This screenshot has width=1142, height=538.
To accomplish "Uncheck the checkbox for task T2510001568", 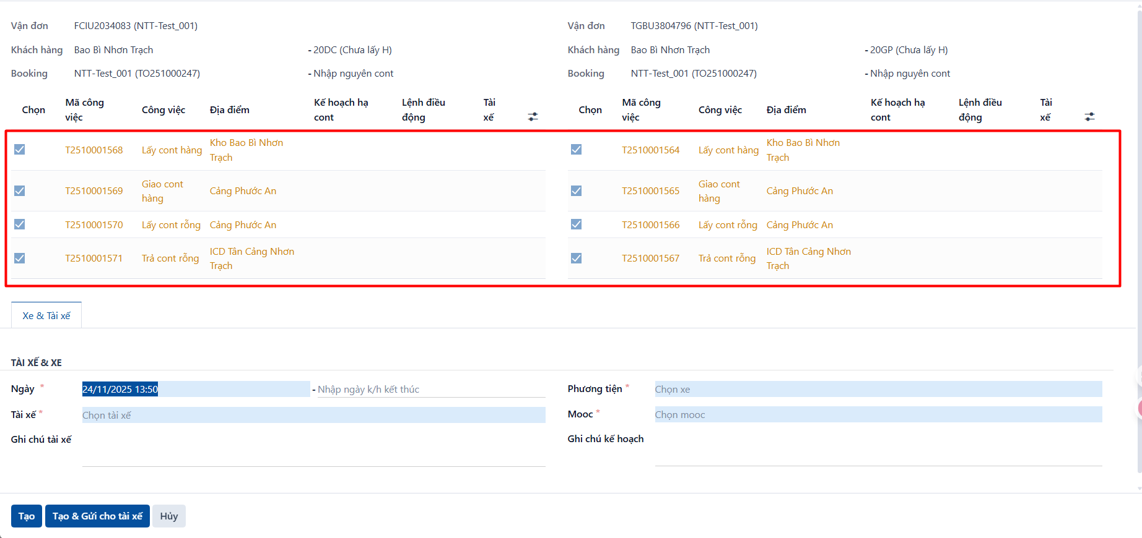I will [x=20, y=150].
